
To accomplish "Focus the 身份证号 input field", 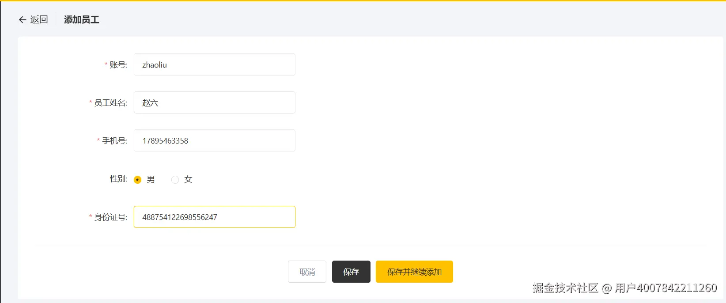I will [x=214, y=217].
